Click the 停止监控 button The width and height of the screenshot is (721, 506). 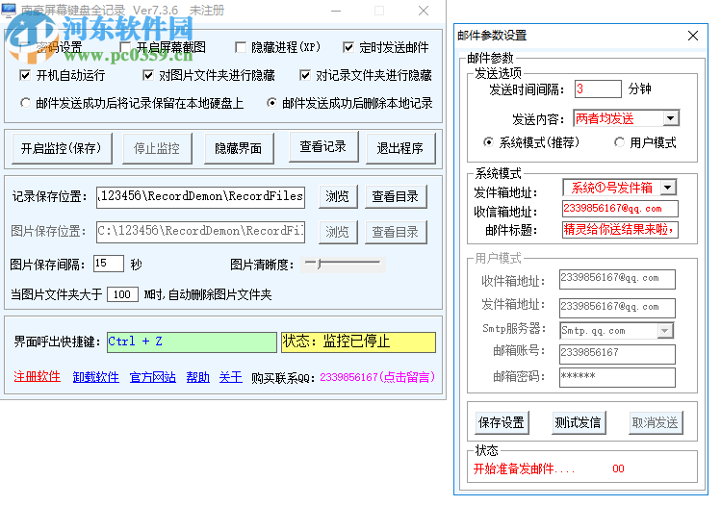(x=157, y=148)
